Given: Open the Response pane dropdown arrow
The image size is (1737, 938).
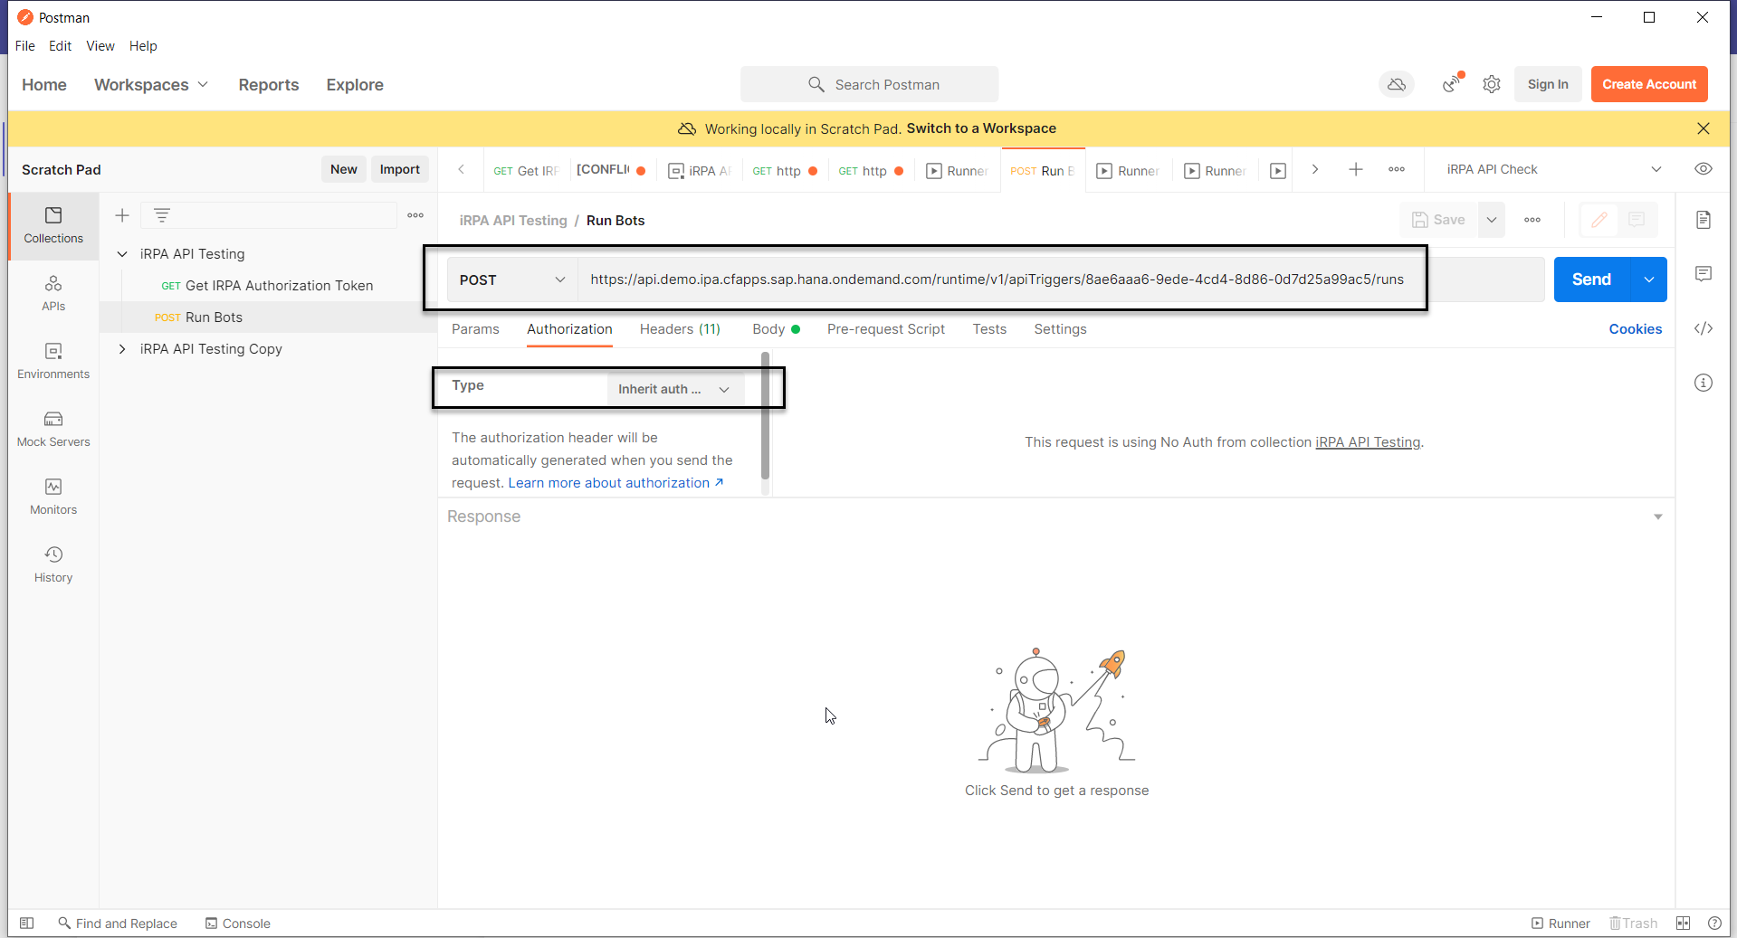Looking at the screenshot, I should 1658,516.
